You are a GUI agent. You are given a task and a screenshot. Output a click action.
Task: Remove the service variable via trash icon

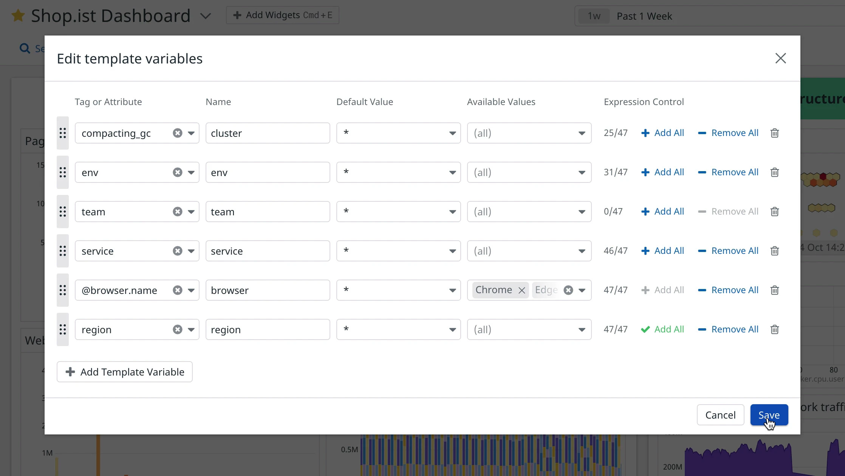click(774, 251)
